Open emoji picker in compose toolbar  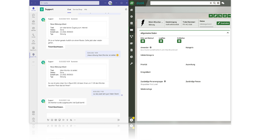[x=52, y=120]
